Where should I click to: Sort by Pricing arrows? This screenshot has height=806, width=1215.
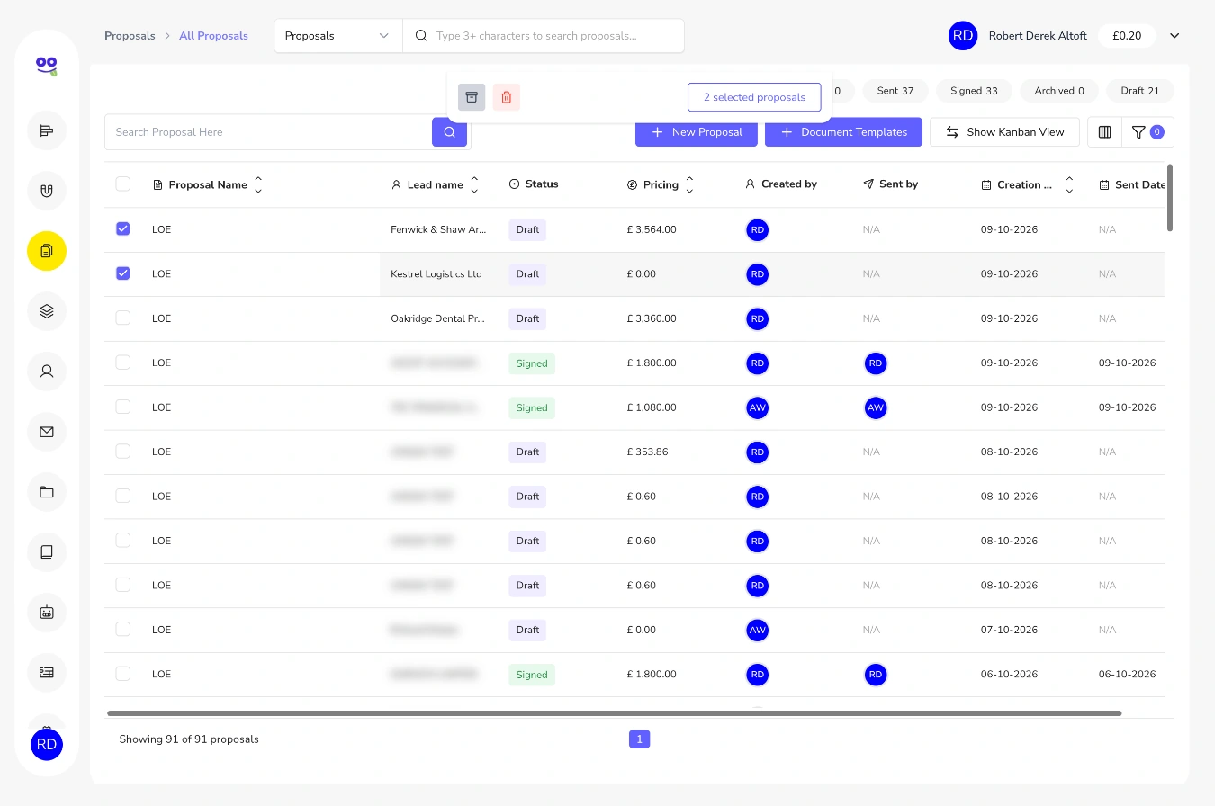tap(689, 184)
